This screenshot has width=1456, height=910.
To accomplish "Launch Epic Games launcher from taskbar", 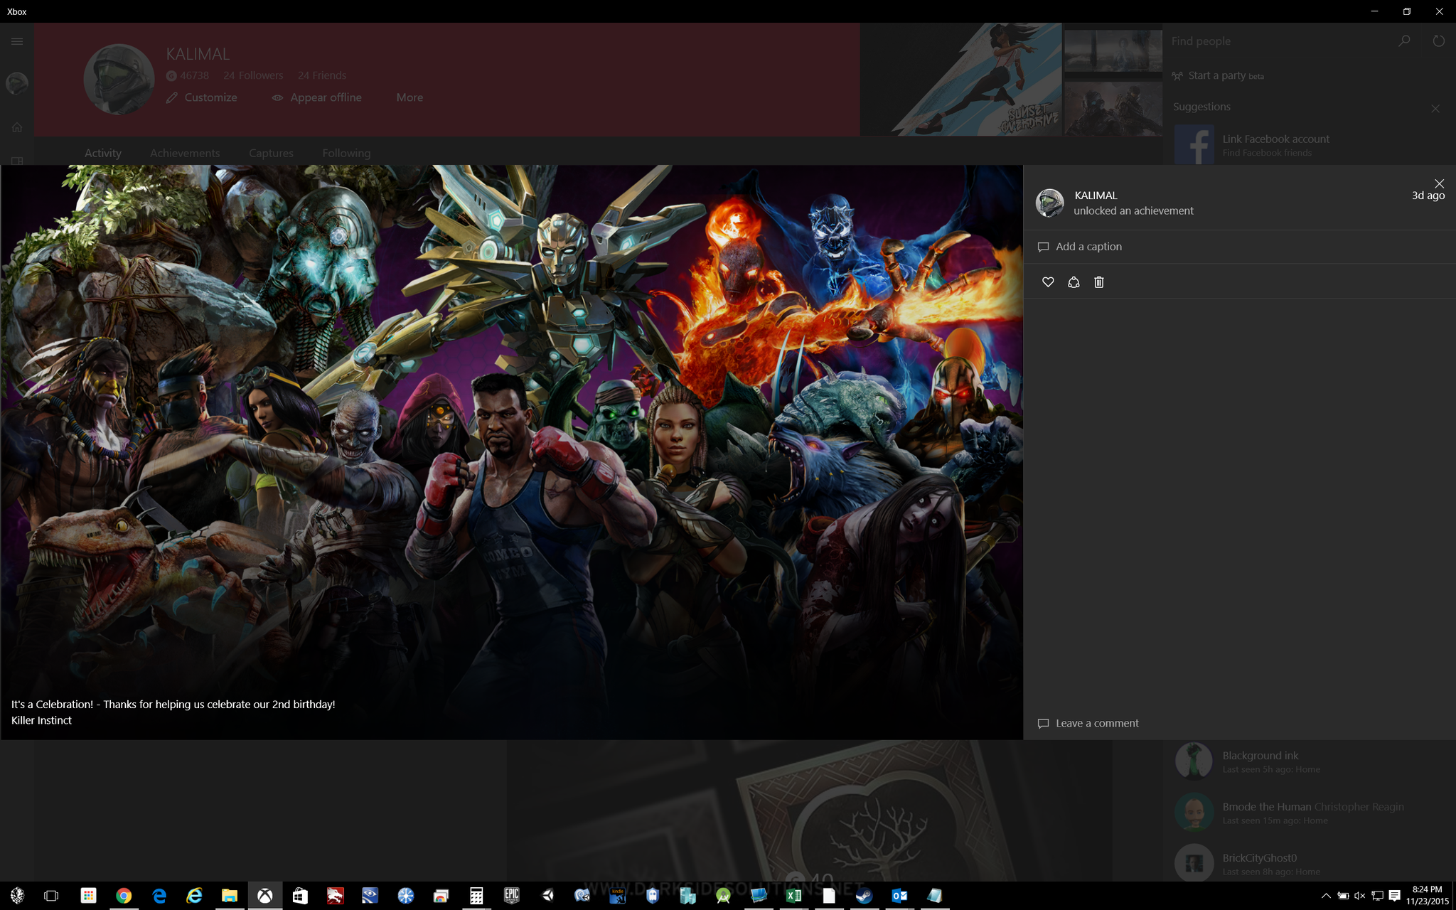I will [512, 896].
